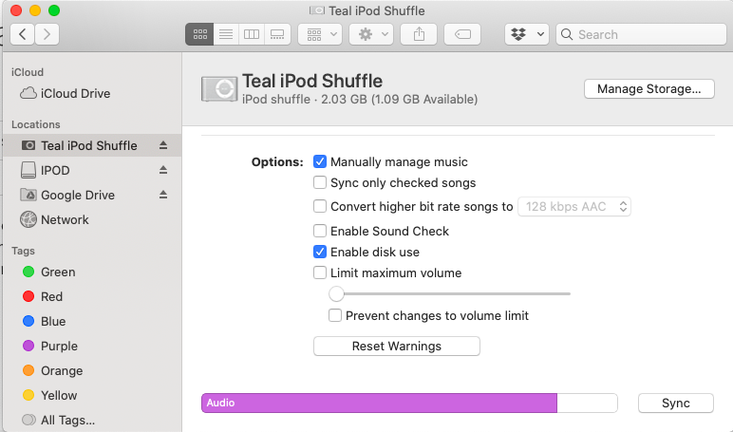
Task: Click the Manage Storage button
Action: pyautogui.click(x=648, y=89)
